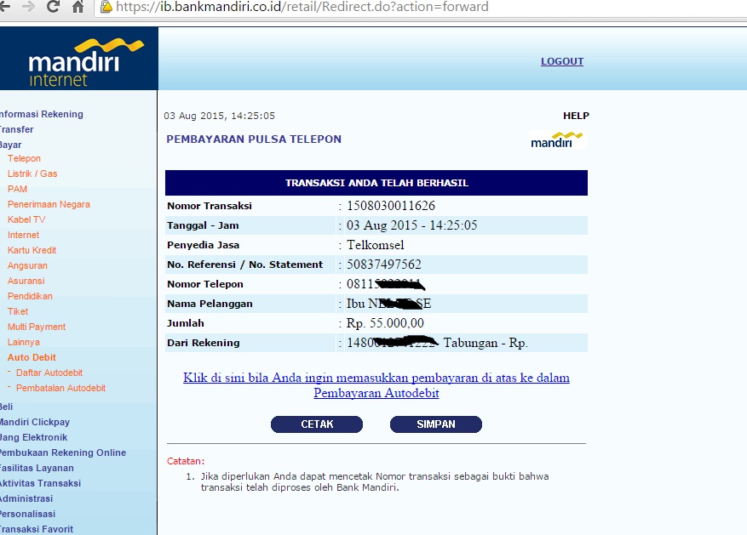Open the Beli menu
747x535 pixels.
coord(6,407)
